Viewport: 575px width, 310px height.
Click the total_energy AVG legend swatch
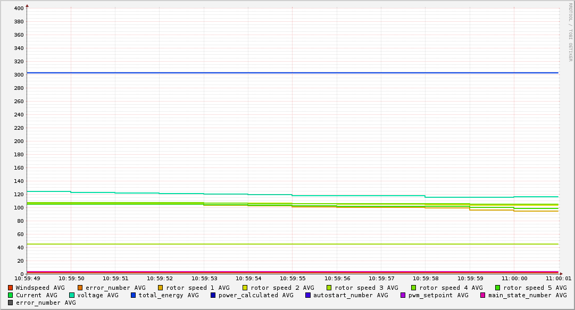[134, 295]
